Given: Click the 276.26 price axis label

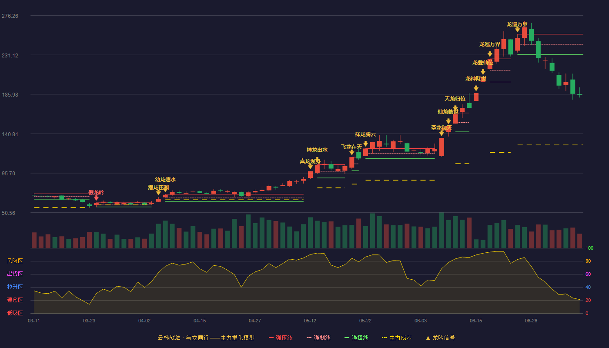Looking at the screenshot, I should coord(10,16).
